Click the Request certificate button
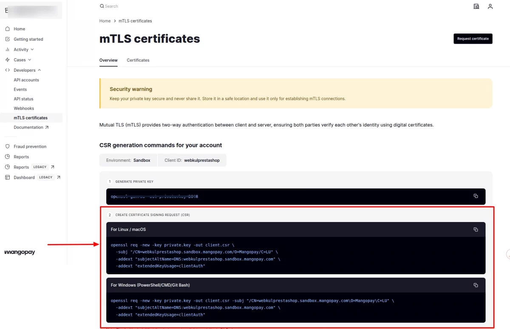Screen dimensions: 510x329 (x=473, y=39)
